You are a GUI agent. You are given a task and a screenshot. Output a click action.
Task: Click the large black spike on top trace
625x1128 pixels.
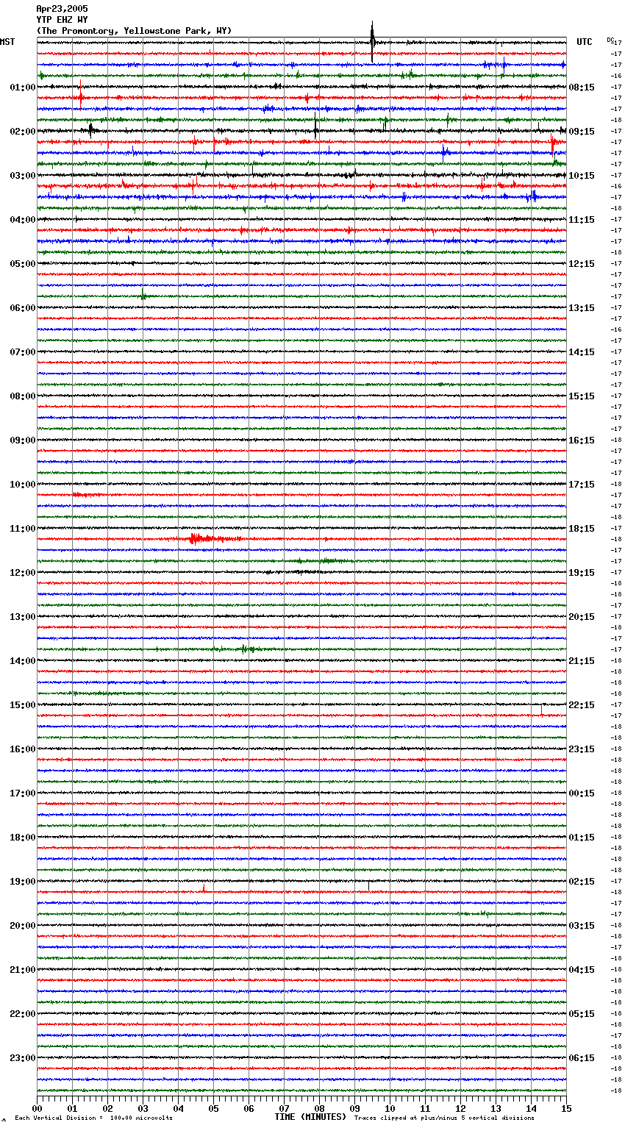click(x=373, y=41)
